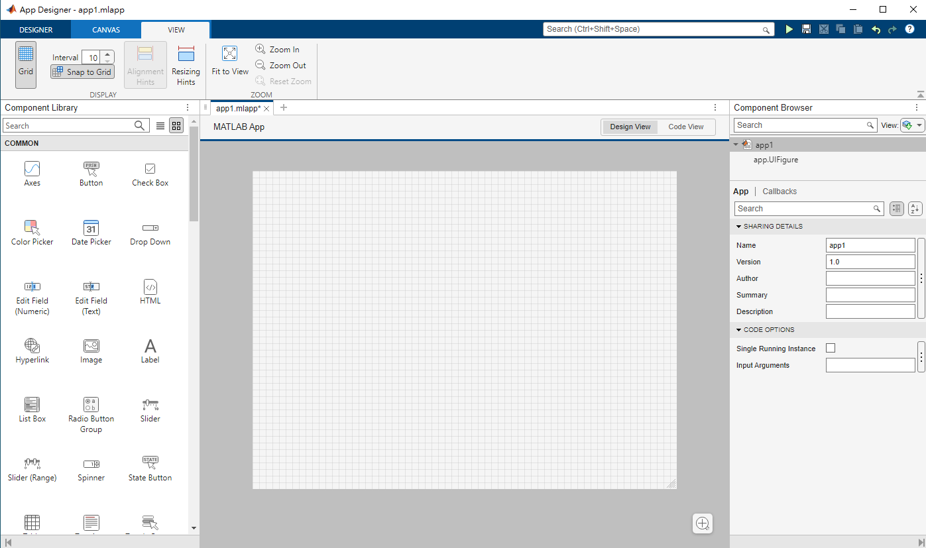The image size is (926, 548).
Task: Collapse the toolstrip with the corner arrow
Action: [x=920, y=94]
